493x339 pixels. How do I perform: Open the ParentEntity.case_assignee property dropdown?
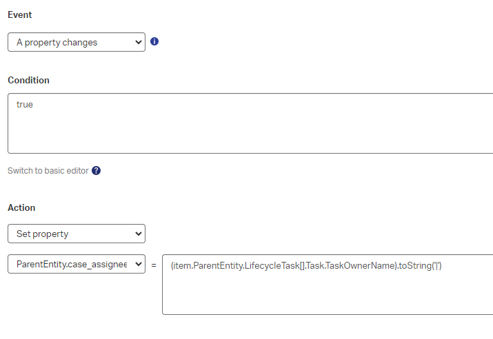point(76,264)
